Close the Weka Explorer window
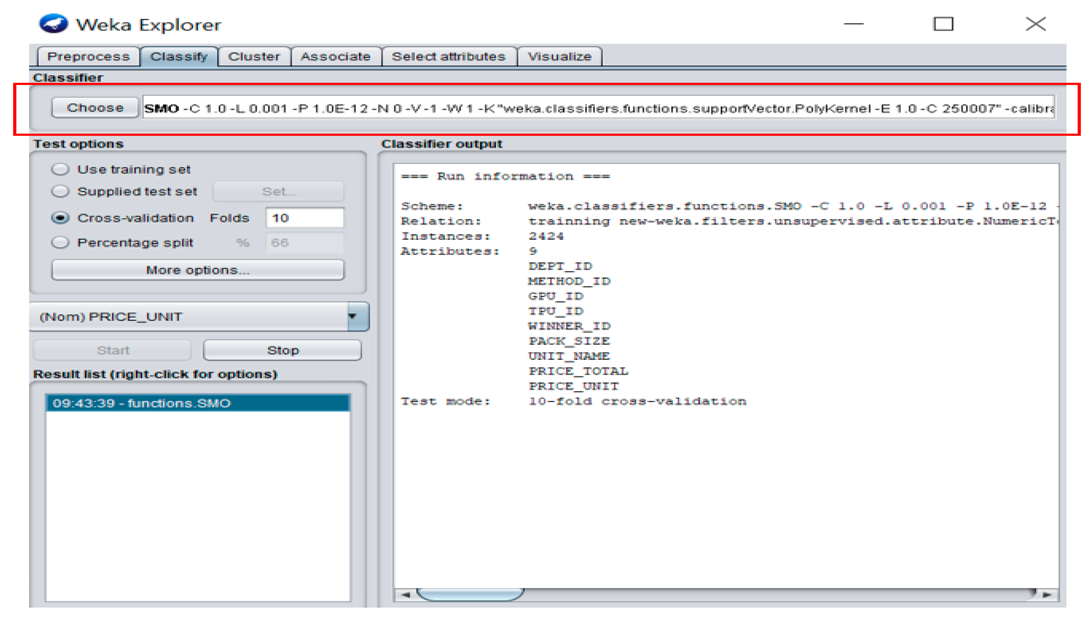The width and height of the screenshot is (1090, 621). pyautogui.click(x=1035, y=24)
